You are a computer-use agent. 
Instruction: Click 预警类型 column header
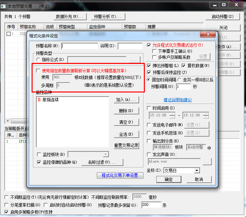tap(72, 27)
